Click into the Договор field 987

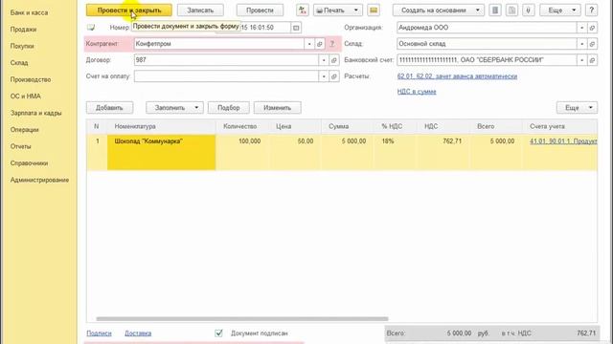click(x=226, y=60)
